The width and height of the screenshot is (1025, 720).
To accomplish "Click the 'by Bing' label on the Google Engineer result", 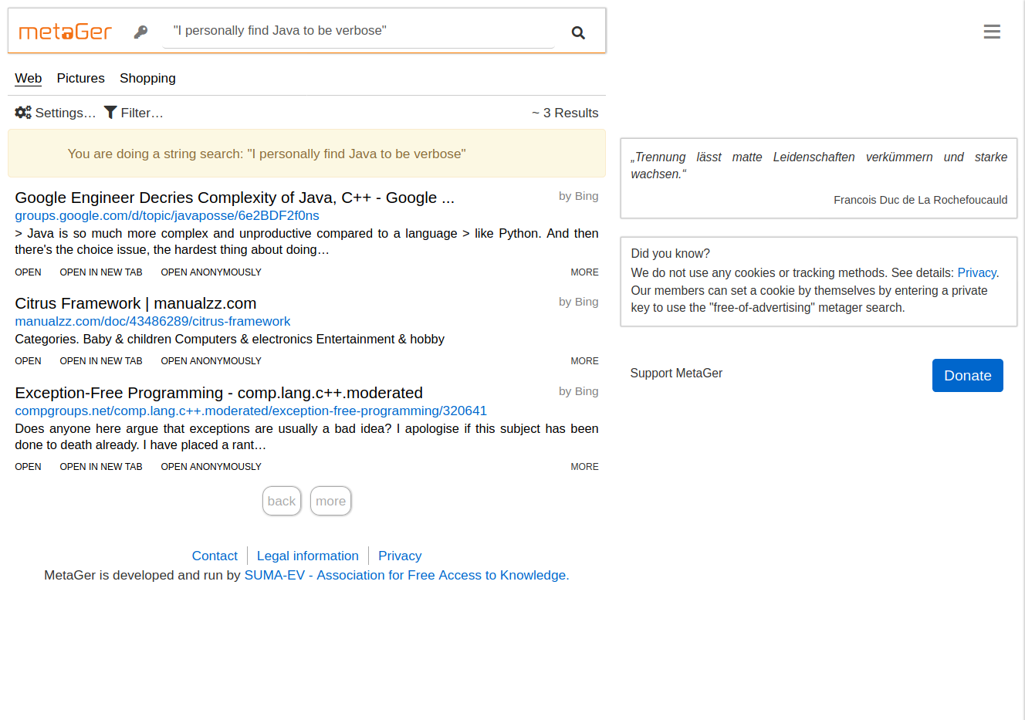I will [x=579, y=196].
